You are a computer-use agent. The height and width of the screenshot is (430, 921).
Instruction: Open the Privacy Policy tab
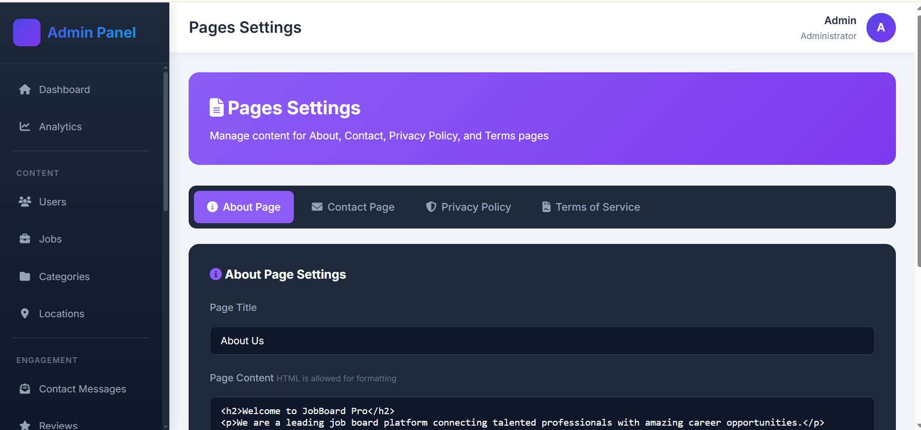(x=468, y=207)
